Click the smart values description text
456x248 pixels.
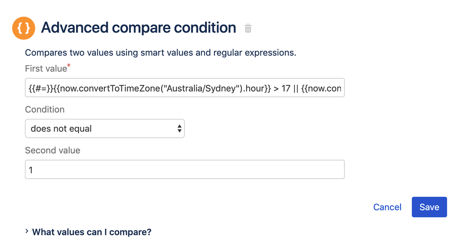tap(160, 53)
